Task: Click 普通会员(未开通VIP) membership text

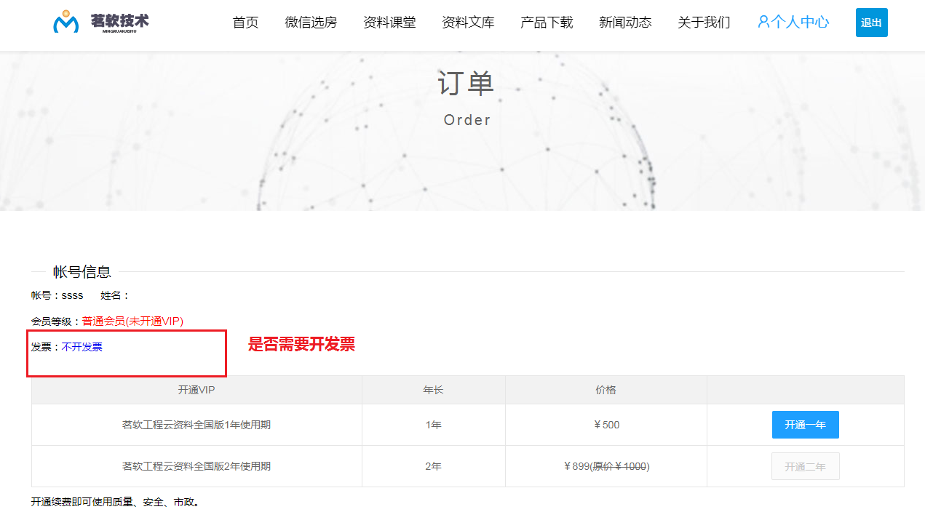Action: 132,321
